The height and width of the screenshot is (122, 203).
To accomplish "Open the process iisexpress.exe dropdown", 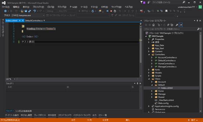I will coord(44,15).
